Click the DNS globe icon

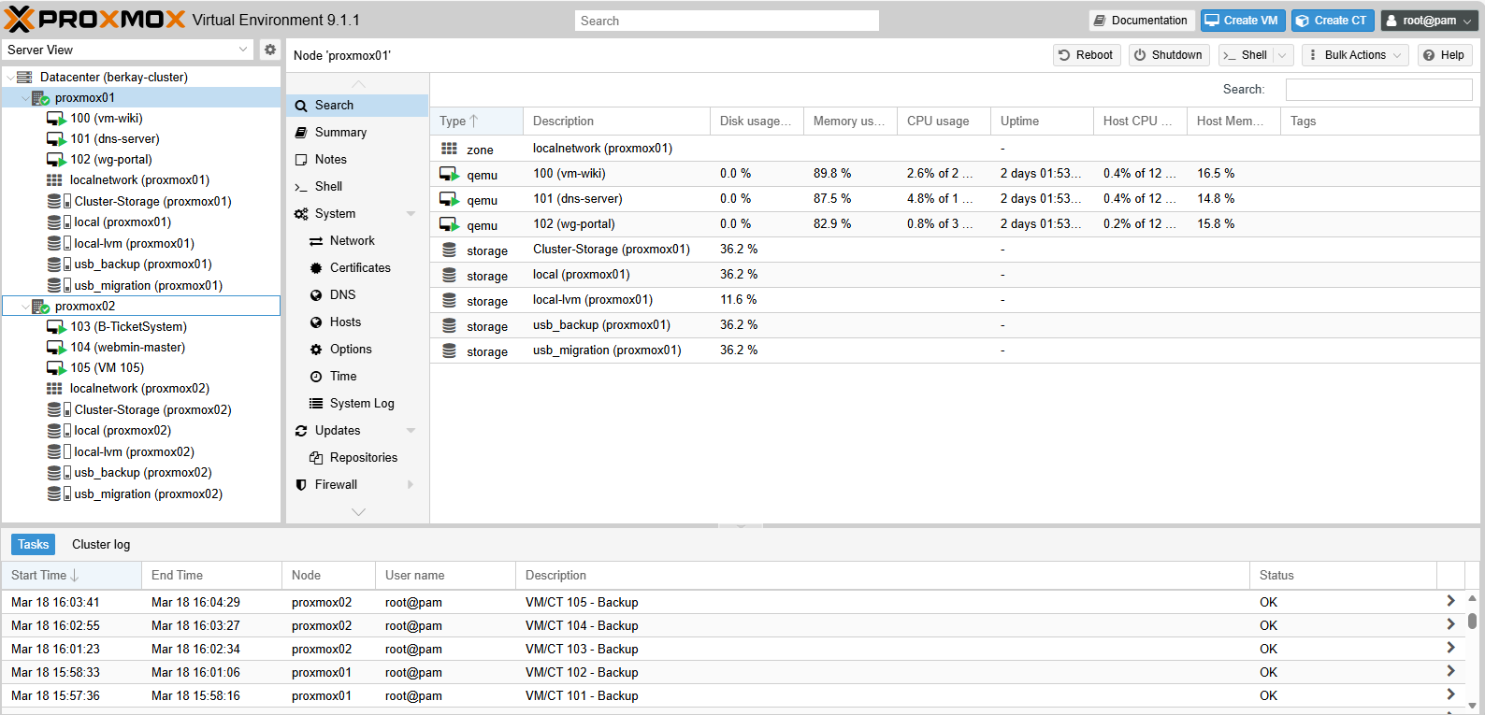tap(316, 295)
